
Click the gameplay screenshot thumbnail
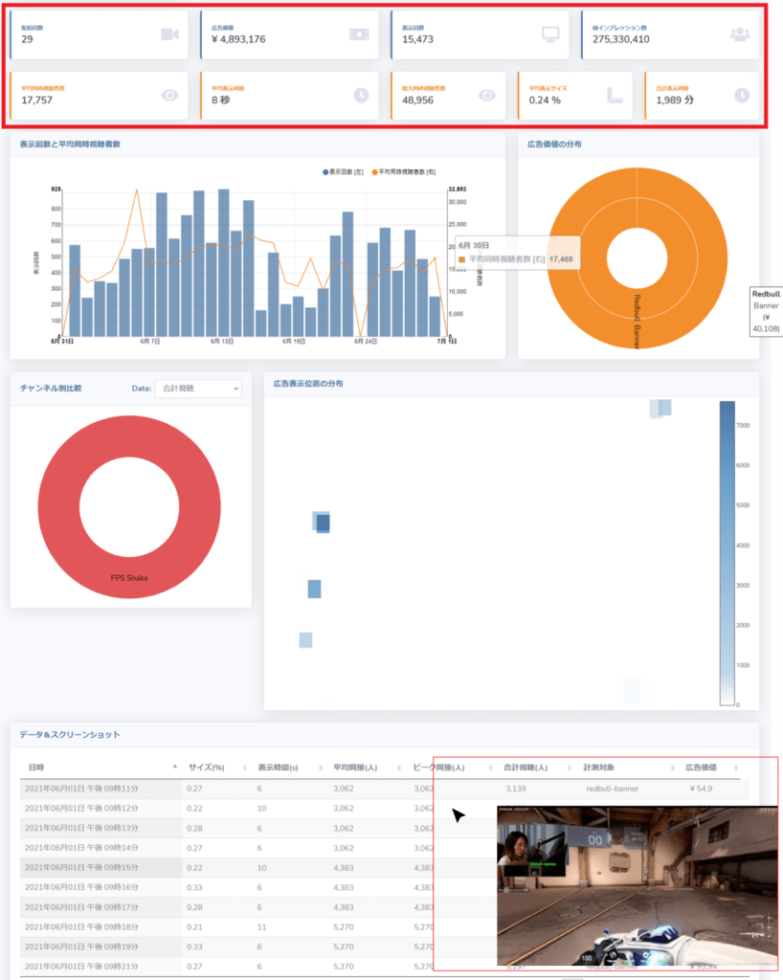637,885
